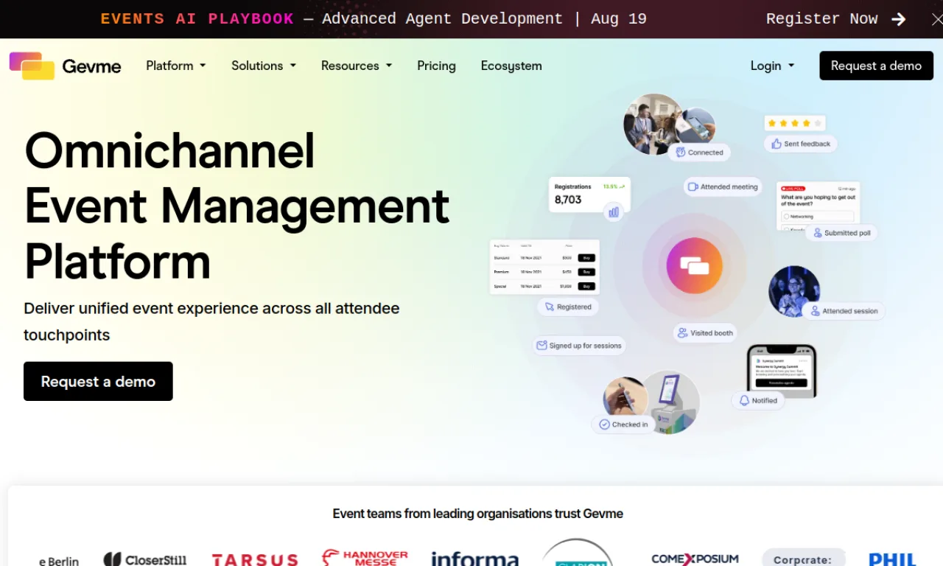Click the hero Request a demo button

98,381
